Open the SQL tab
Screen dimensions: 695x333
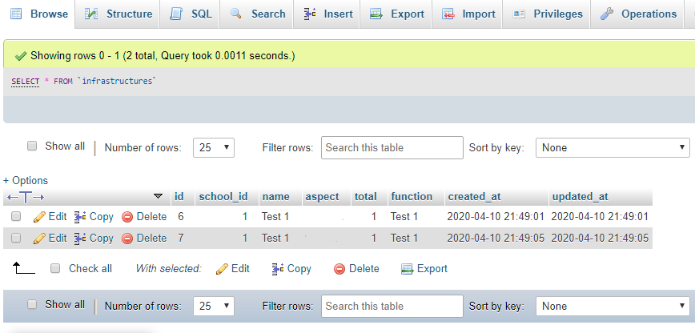tap(191, 14)
